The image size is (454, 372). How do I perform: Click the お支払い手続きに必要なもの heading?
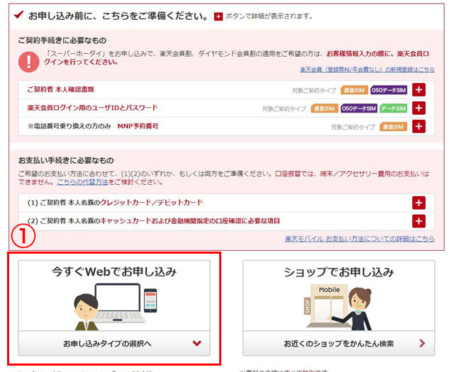tap(66, 160)
